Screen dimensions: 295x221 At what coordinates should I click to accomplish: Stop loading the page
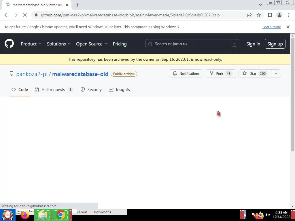click(25, 15)
